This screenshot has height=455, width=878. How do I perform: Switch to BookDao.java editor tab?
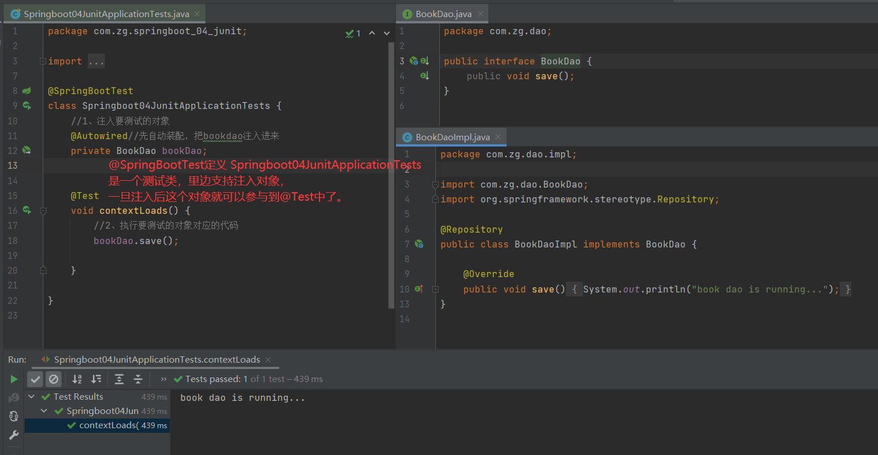(x=443, y=14)
